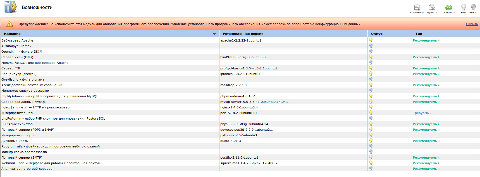Click the iptables-1.4.21-1ubuntu1 version cell

click(240, 74)
